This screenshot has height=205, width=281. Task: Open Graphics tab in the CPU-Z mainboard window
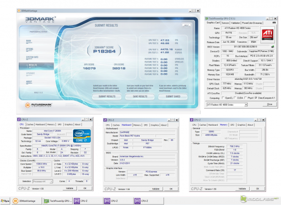click(x=155, y=125)
